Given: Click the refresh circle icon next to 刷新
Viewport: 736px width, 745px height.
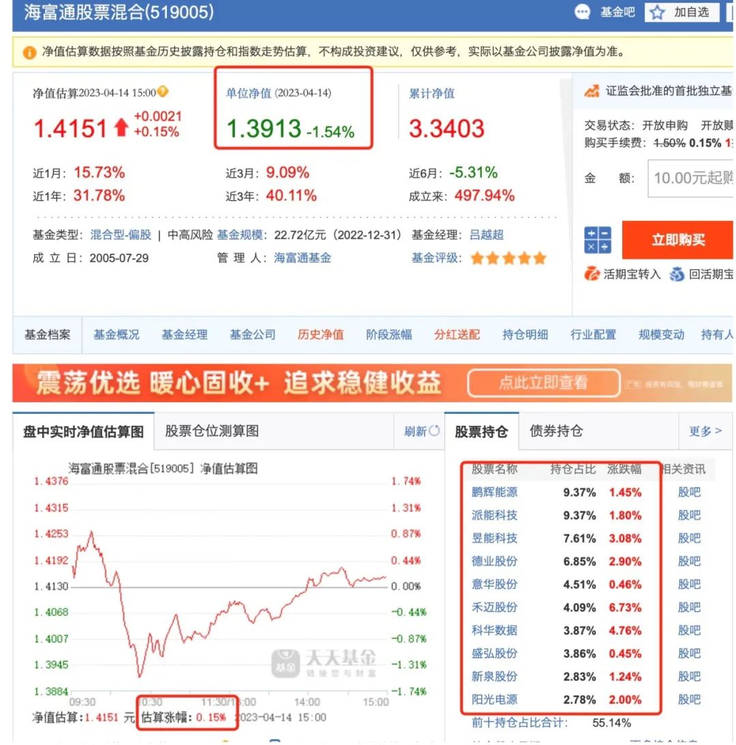Looking at the screenshot, I should click(434, 431).
